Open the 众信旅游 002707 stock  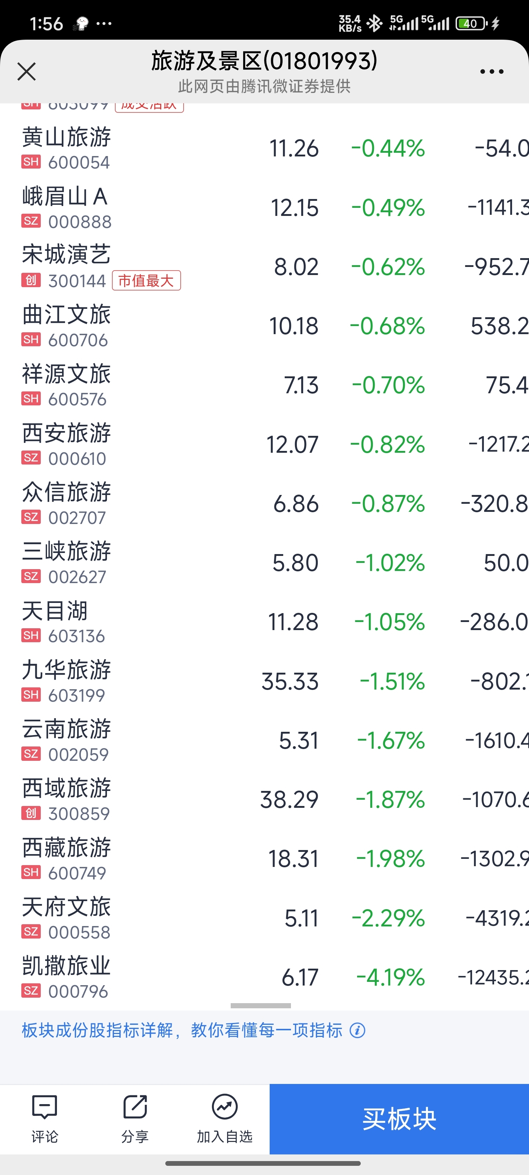265,504
